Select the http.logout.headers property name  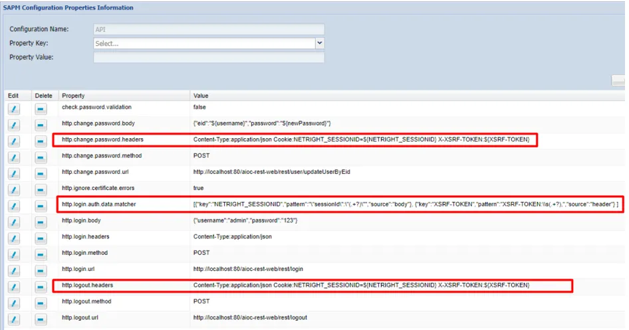click(88, 285)
